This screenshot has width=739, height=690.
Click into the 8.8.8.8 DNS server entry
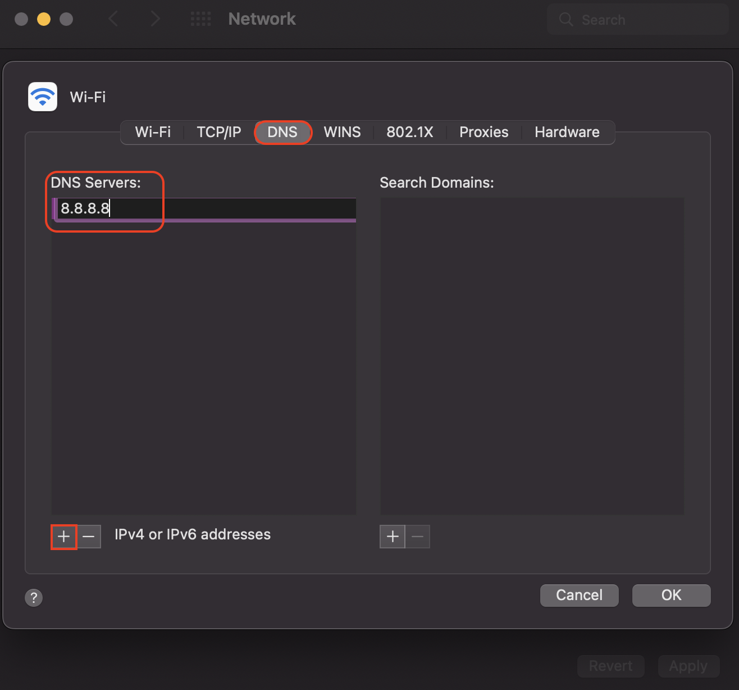click(x=204, y=208)
